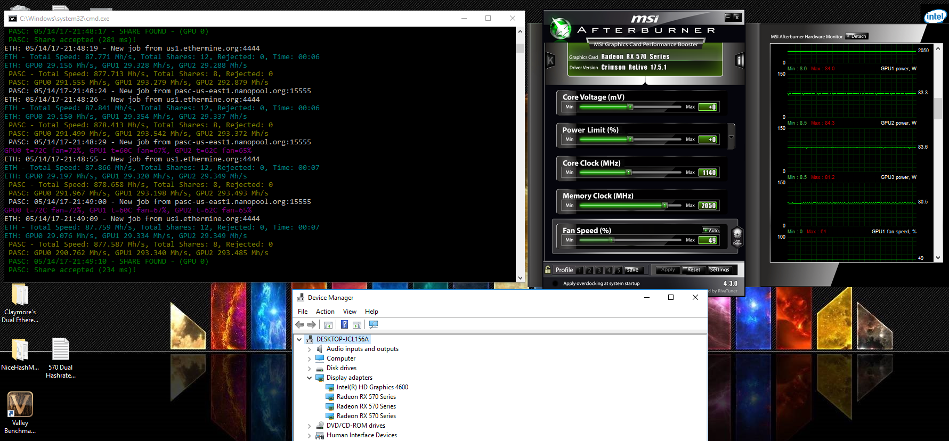Expand DVD/CD-ROM drives category
The image size is (949, 441).
pyautogui.click(x=310, y=426)
